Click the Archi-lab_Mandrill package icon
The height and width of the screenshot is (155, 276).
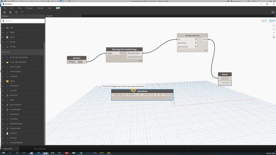click(x=7, y=62)
